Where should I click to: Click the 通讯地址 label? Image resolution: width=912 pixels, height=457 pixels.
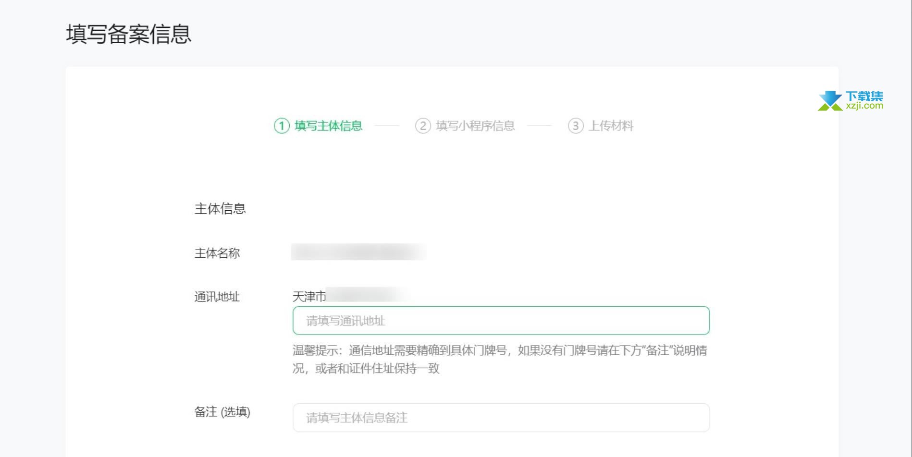[217, 297]
